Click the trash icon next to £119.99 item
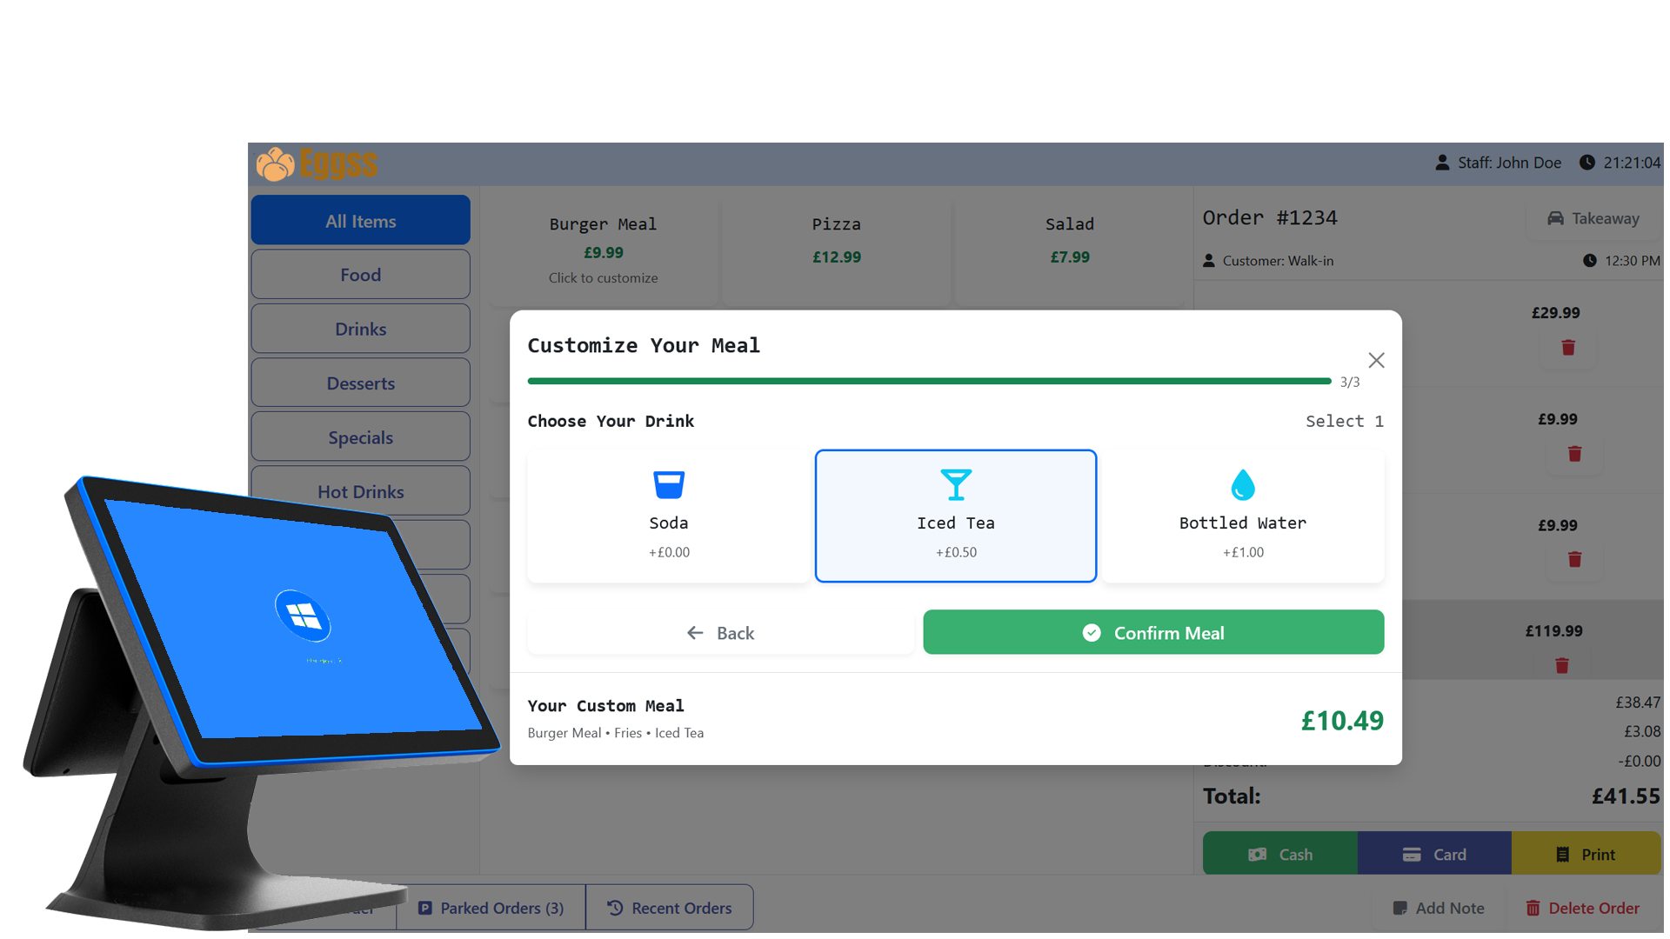This screenshot has height=939, width=1670. pyautogui.click(x=1561, y=665)
